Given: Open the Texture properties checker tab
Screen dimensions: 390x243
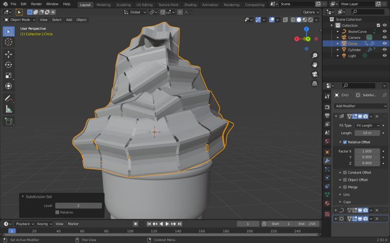Looking at the screenshot, I should pyautogui.click(x=327, y=214).
